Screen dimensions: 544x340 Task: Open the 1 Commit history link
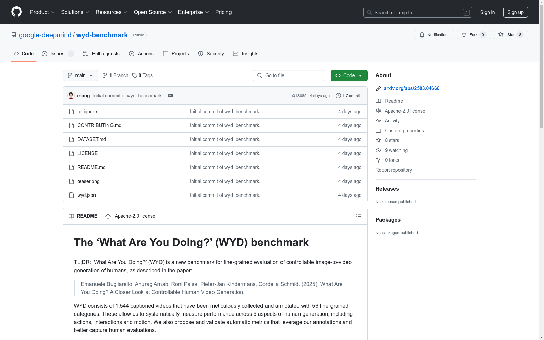(x=348, y=96)
